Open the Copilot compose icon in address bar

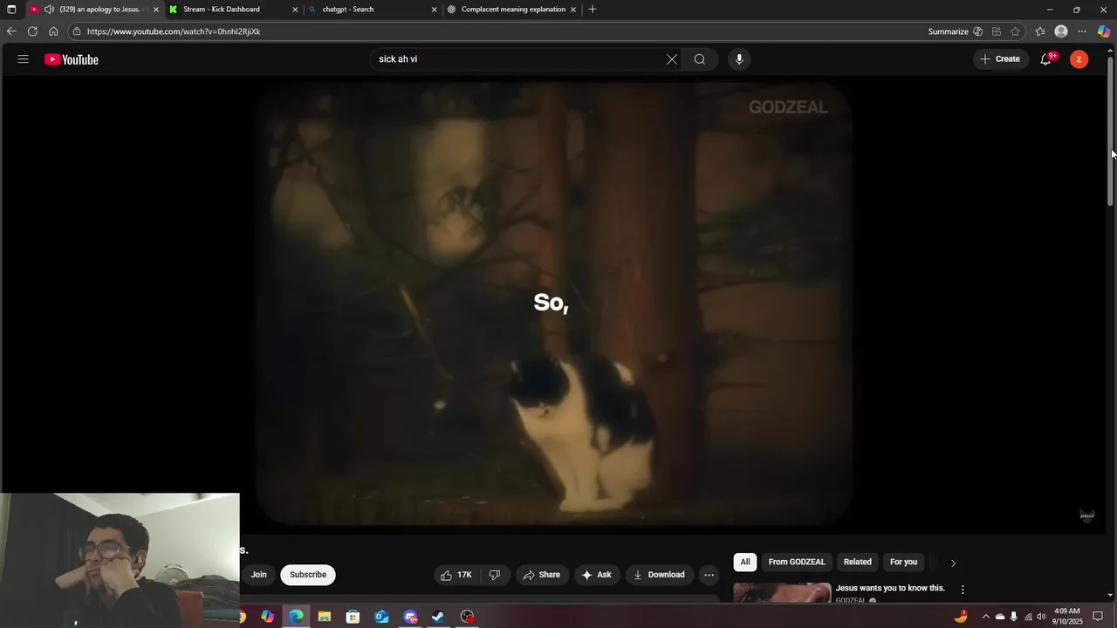pos(977,31)
